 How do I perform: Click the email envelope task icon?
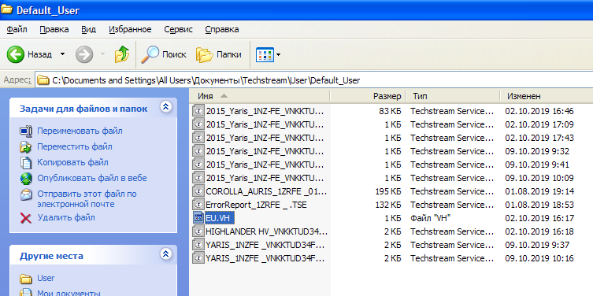pos(26,194)
